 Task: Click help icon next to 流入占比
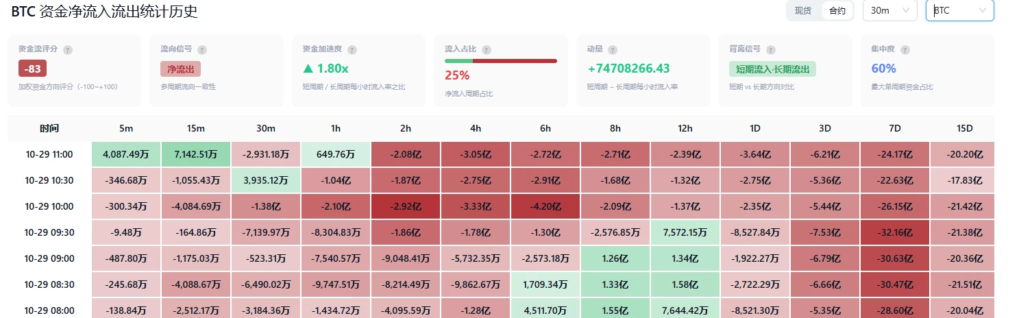tap(487, 50)
